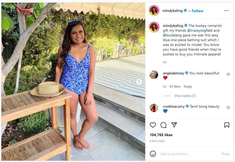The height and width of the screenshot is (162, 235).
Task: Save the post with the bookmark icon
Action: (x=227, y=125)
